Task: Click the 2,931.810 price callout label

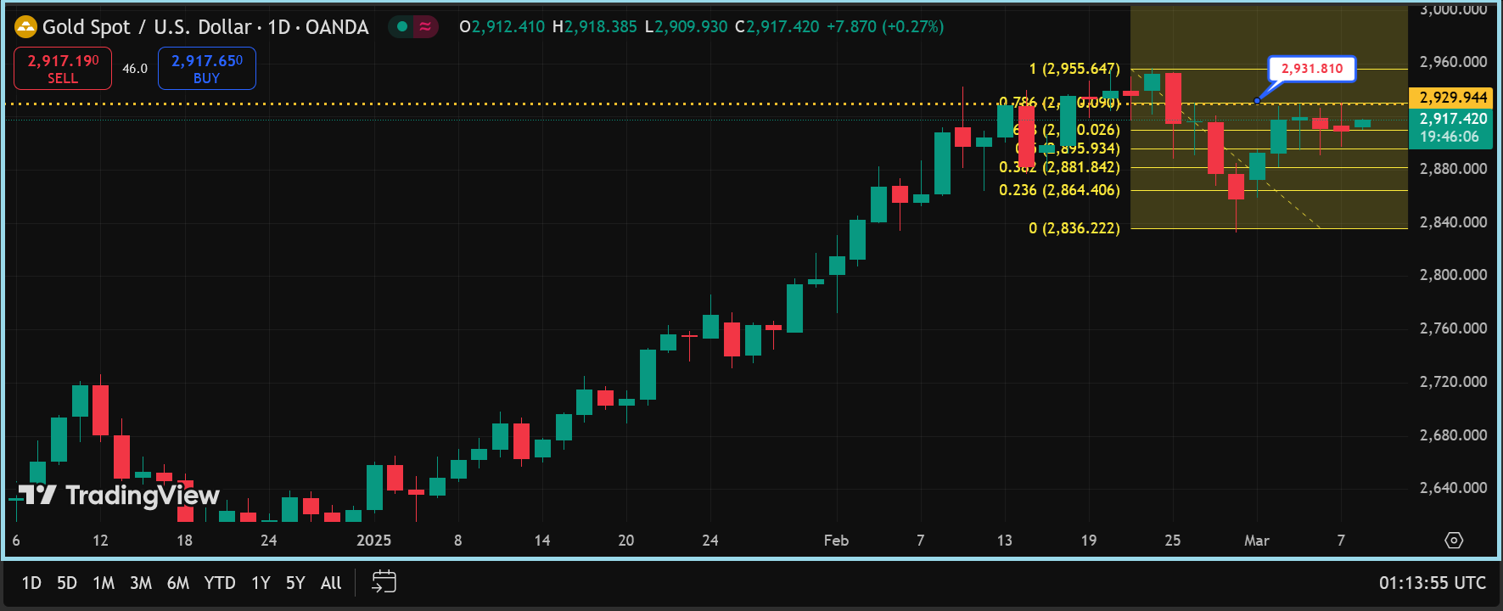Action: pos(1311,69)
